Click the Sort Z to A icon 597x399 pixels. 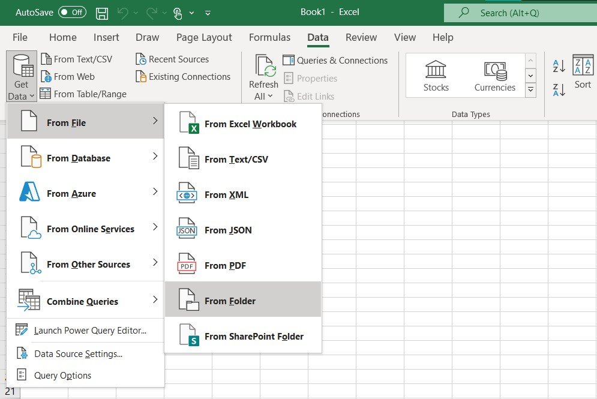559,90
